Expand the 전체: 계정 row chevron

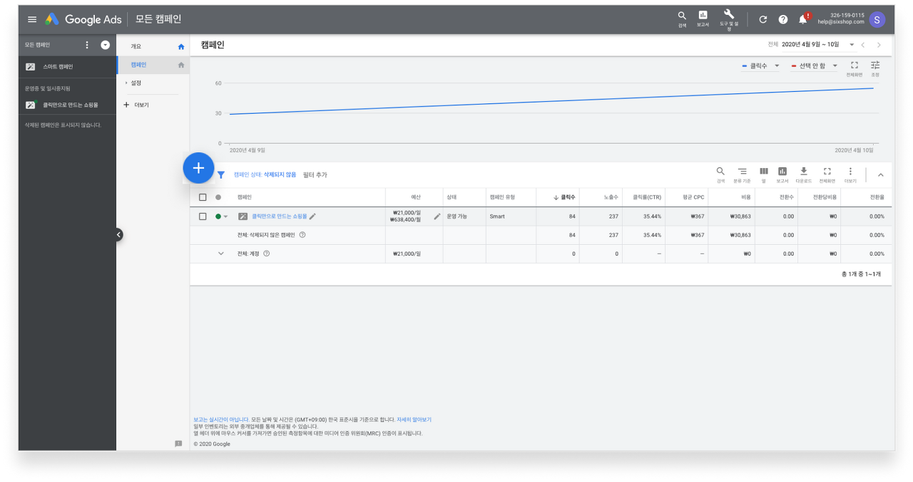point(221,253)
